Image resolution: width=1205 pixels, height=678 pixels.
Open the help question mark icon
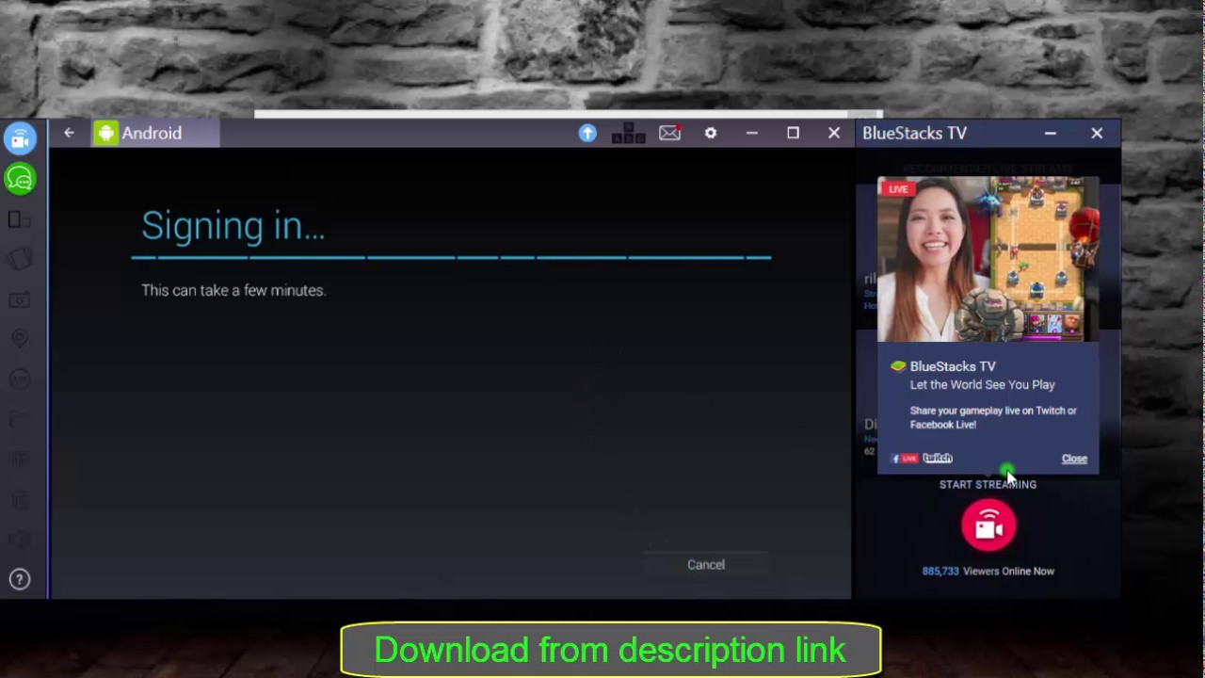[20, 579]
